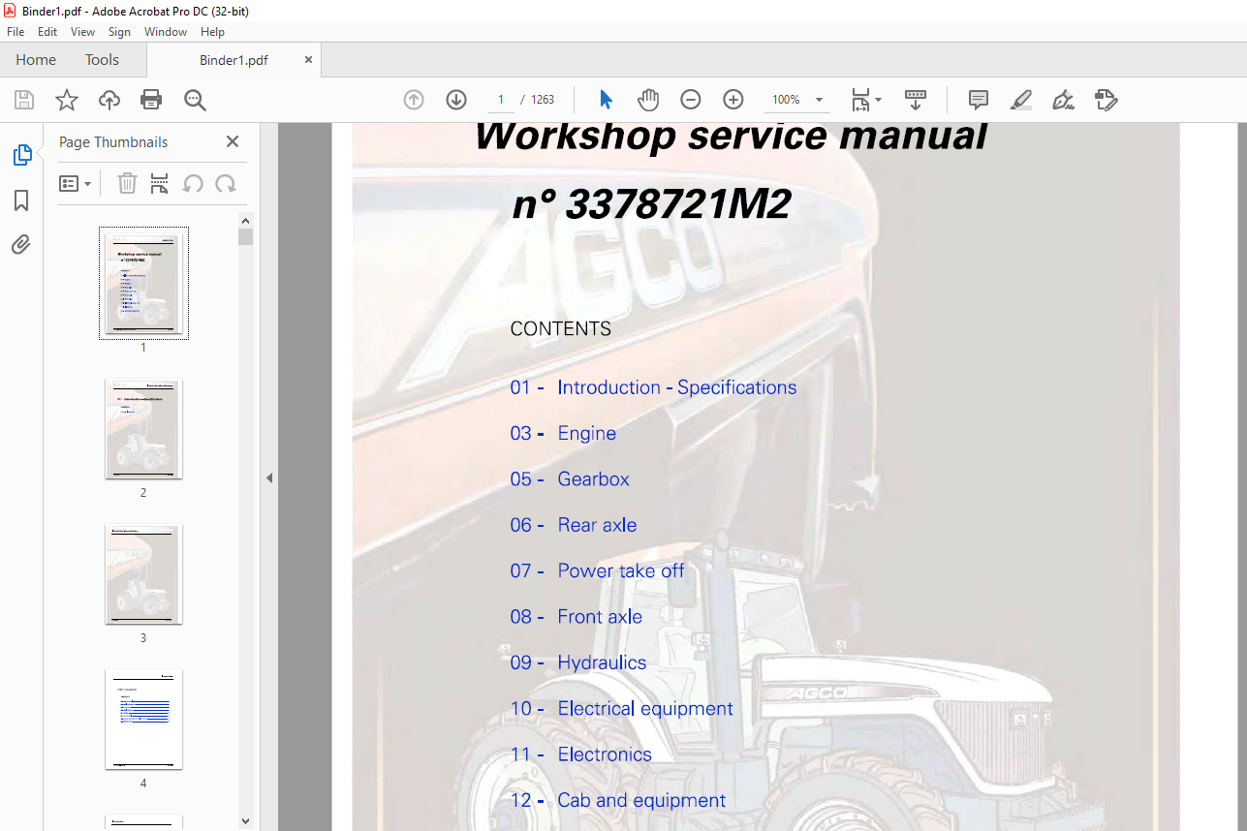Rotate page clockwise
1247x831 pixels.
click(226, 183)
